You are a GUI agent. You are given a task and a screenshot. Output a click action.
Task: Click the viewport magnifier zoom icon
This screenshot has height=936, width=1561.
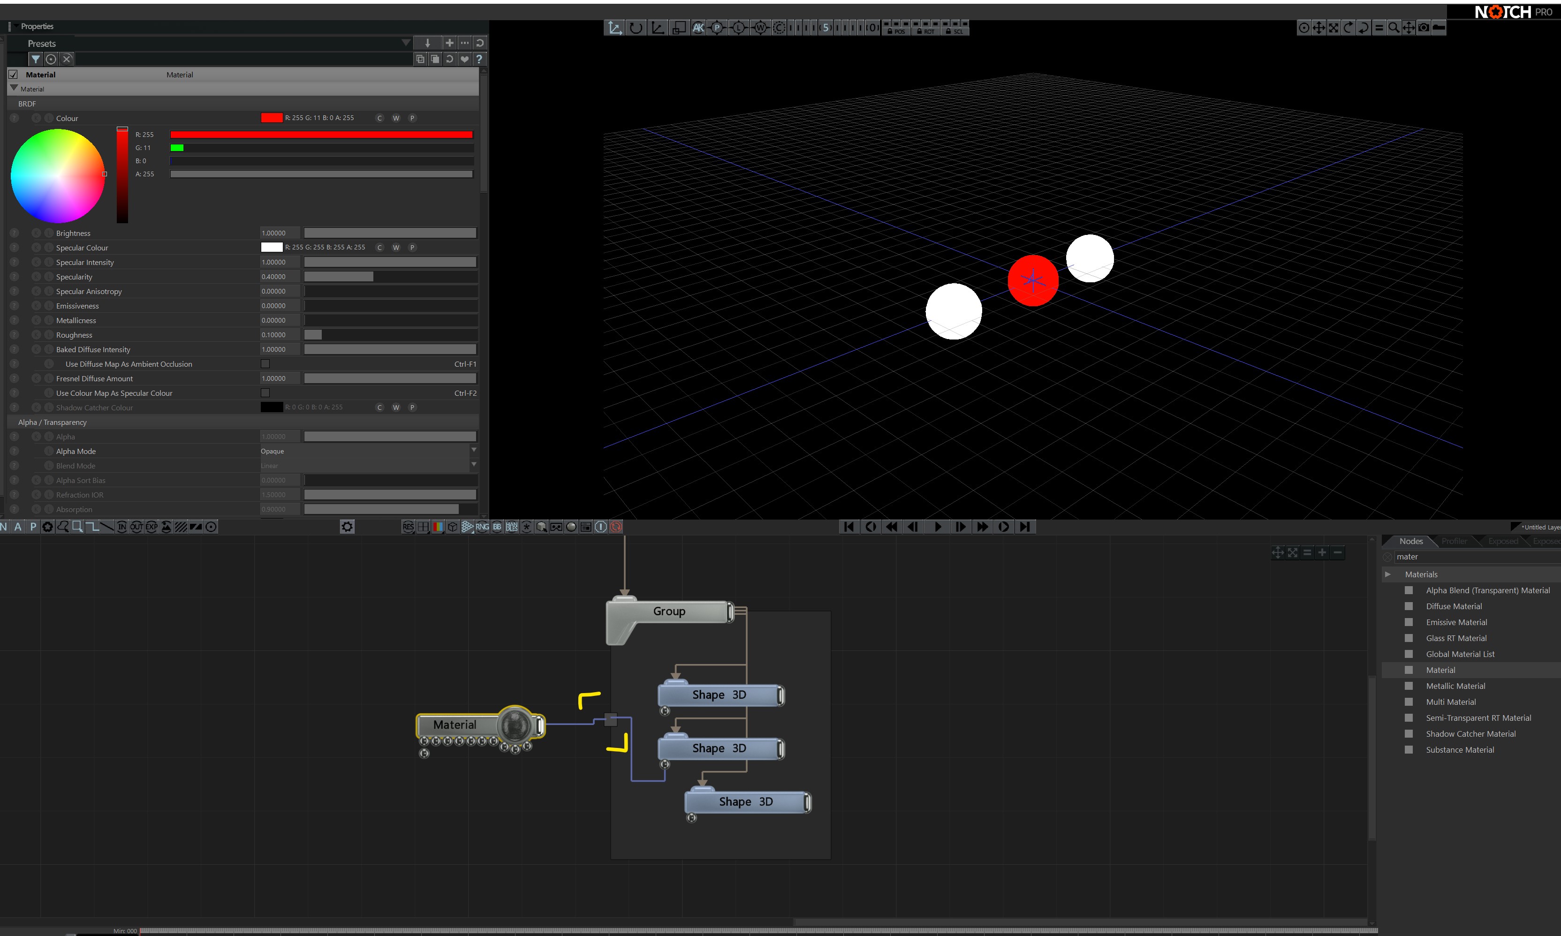coord(1394,28)
